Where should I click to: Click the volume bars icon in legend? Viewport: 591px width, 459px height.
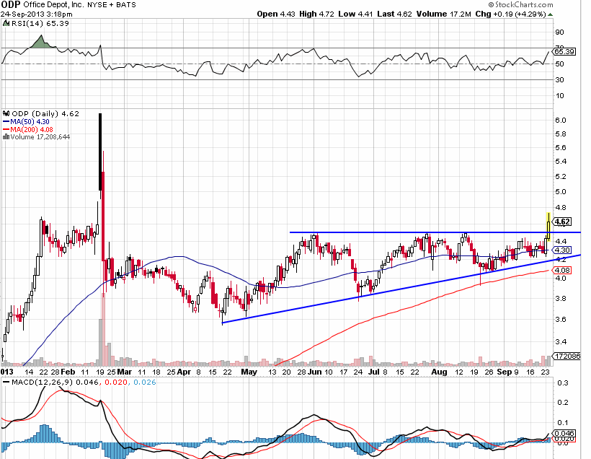click(x=6, y=137)
